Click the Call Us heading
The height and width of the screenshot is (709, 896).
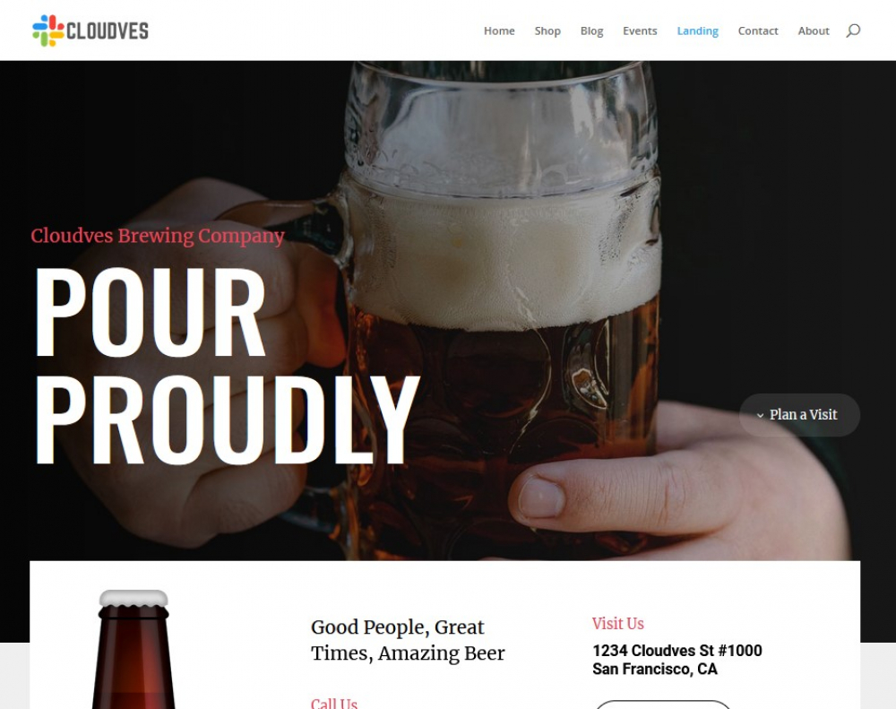pos(333,704)
